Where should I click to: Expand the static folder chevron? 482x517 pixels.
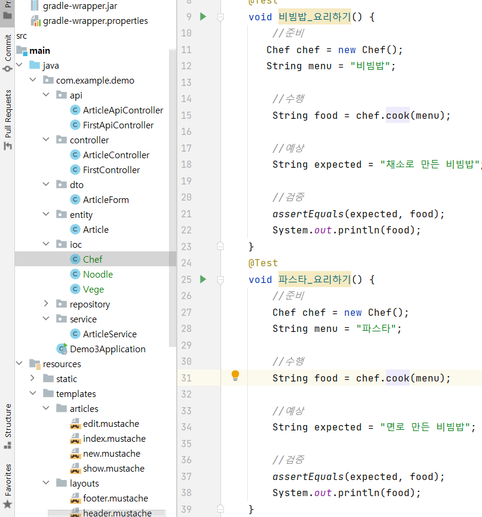[33, 378]
